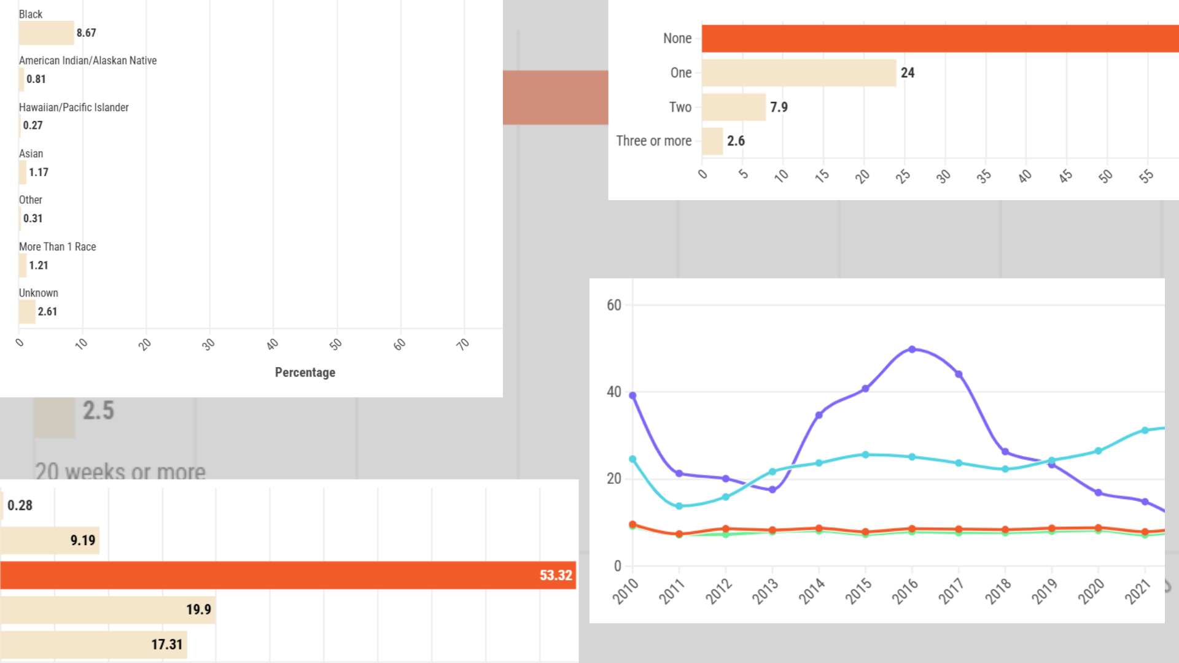Click the 70 tick label on percentage axis
This screenshot has height=663, width=1179.
pyautogui.click(x=462, y=344)
